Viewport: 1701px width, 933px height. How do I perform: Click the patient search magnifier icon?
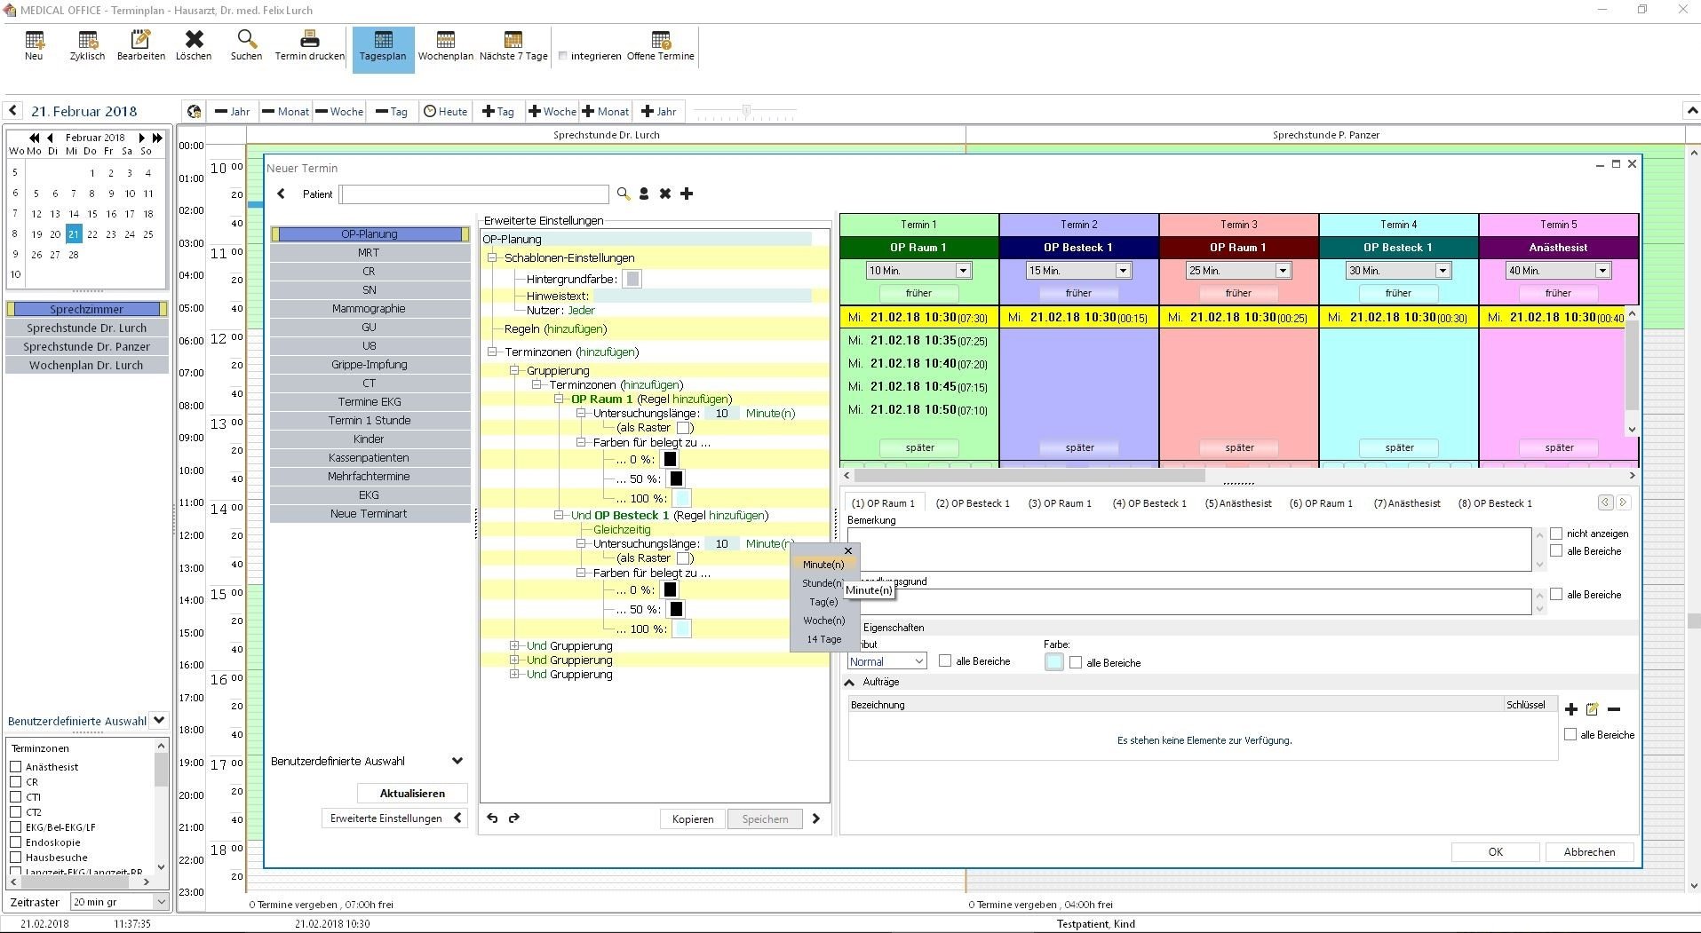pos(623,194)
